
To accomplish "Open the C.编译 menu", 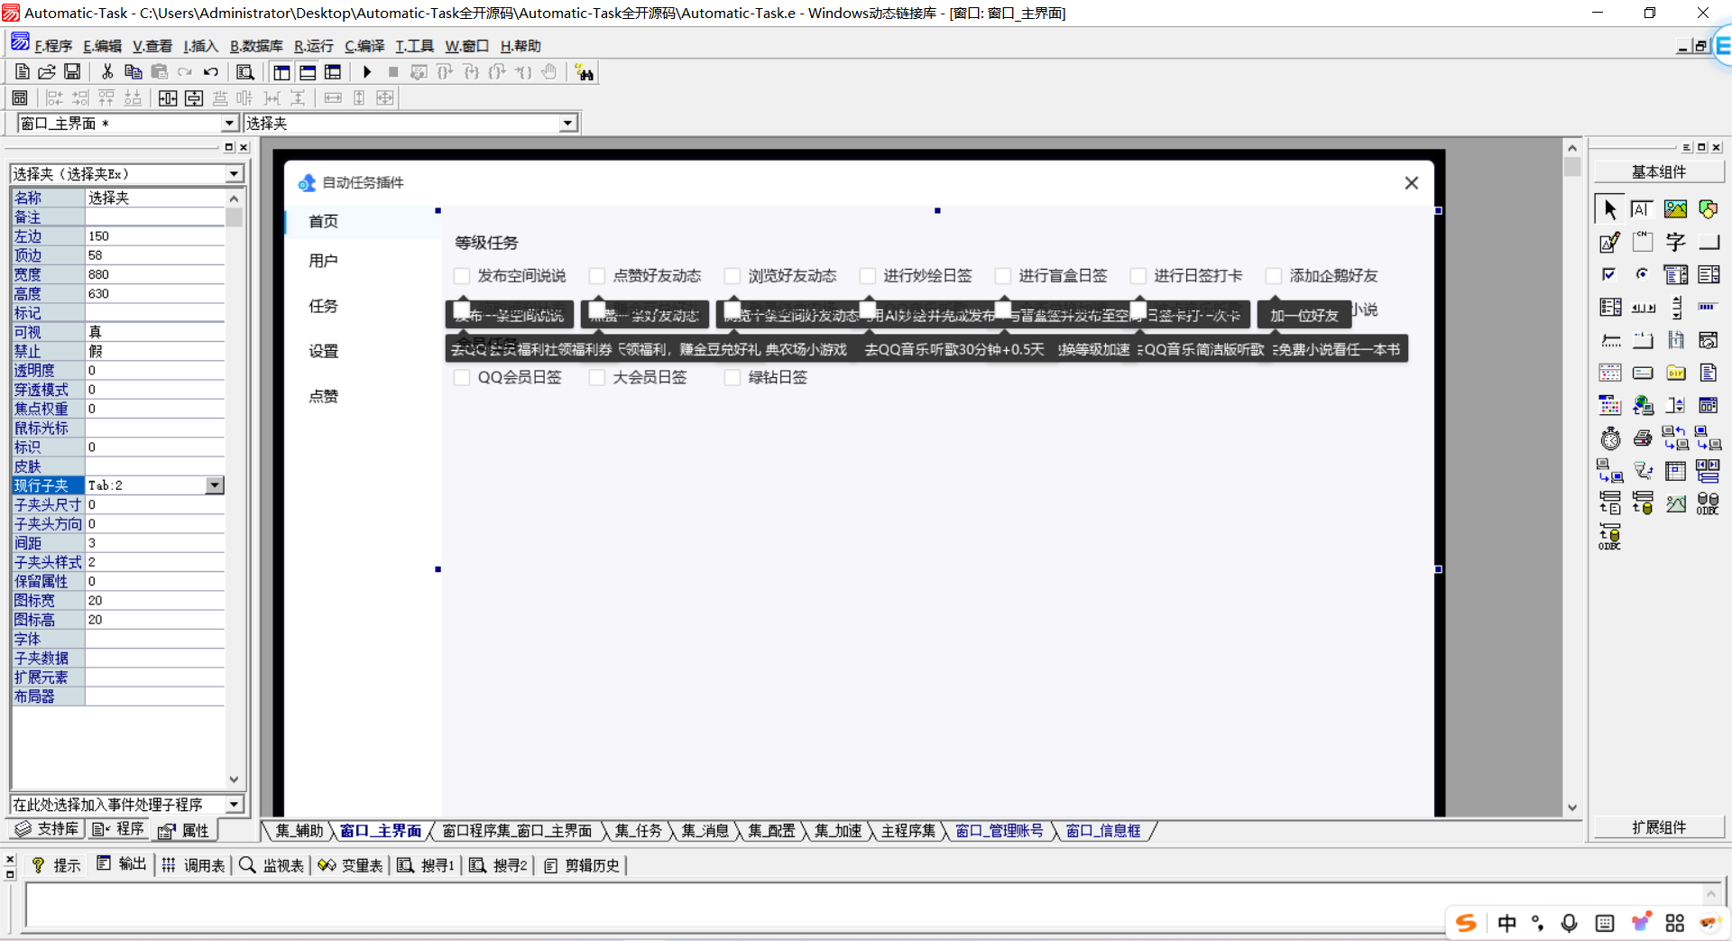I will tap(364, 46).
